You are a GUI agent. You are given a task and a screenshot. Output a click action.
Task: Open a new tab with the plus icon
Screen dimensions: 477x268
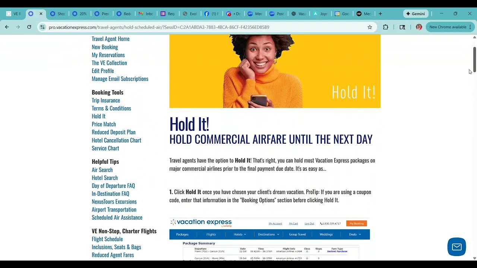pyautogui.click(x=380, y=14)
